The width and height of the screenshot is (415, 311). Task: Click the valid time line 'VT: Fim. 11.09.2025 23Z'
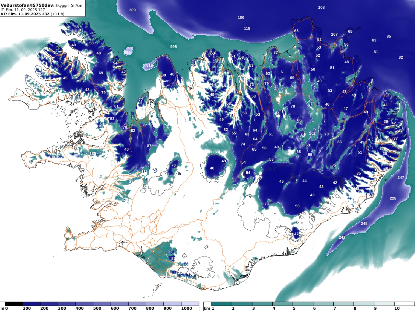pyautogui.click(x=25, y=14)
